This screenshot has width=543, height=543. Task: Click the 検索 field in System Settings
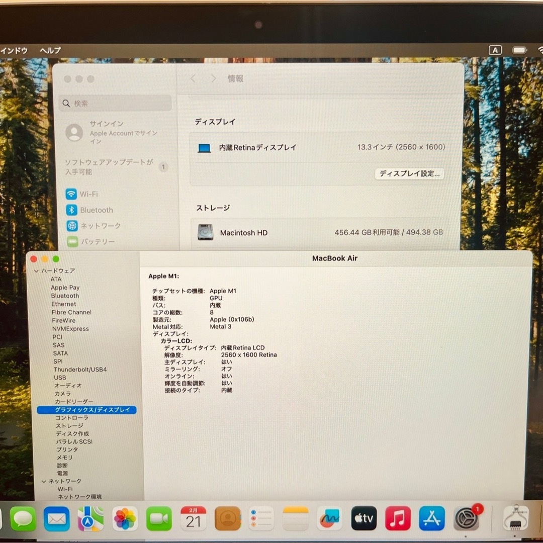click(x=115, y=103)
